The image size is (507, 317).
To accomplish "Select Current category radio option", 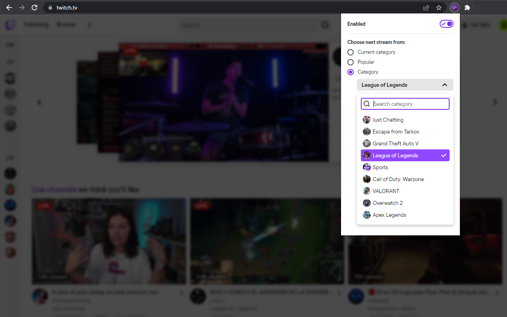I will click(x=351, y=52).
